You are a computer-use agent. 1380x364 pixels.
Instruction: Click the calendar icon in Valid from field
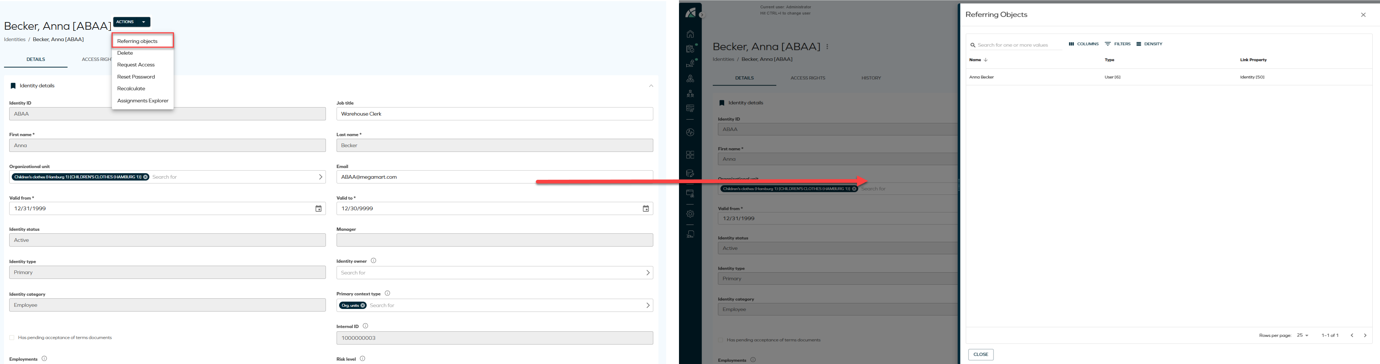coord(318,209)
